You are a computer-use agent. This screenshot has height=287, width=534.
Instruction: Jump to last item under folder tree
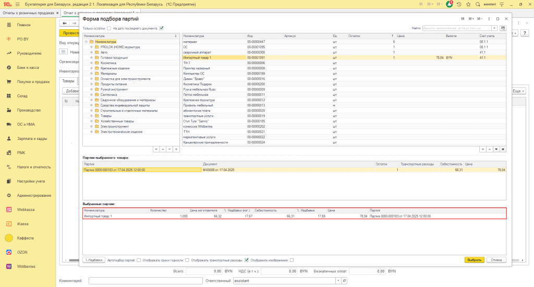tap(176, 149)
